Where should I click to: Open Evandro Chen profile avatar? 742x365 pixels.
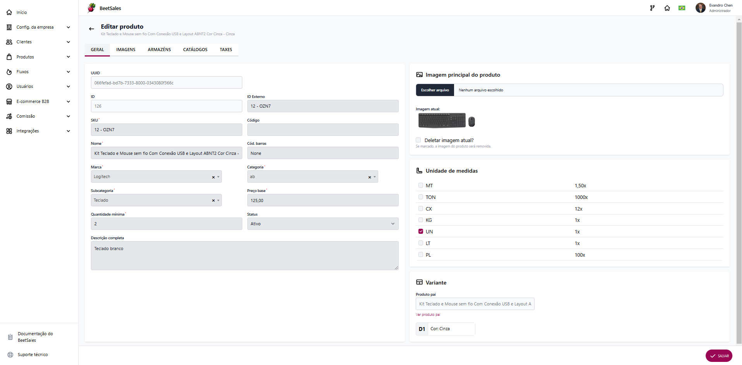pos(700,8)
